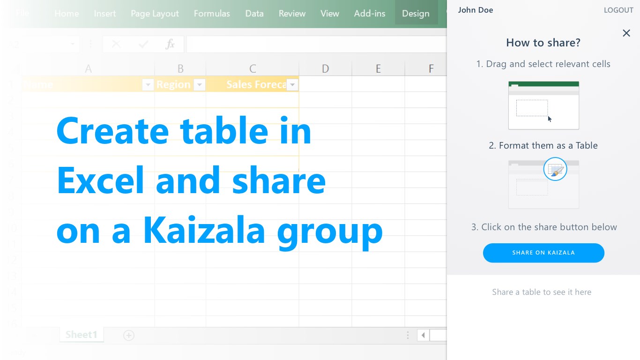This screenshot has width=640, height=360.
Task: Click the fx insert function icon
Action: coord(170,45)
